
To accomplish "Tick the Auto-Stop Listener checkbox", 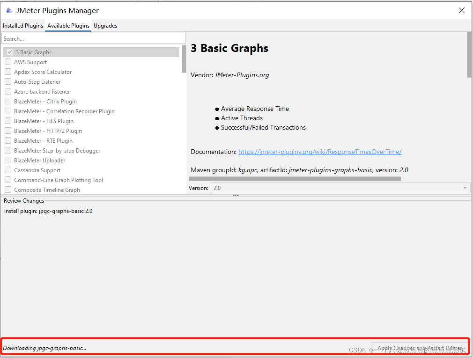I will click(8, 81).
